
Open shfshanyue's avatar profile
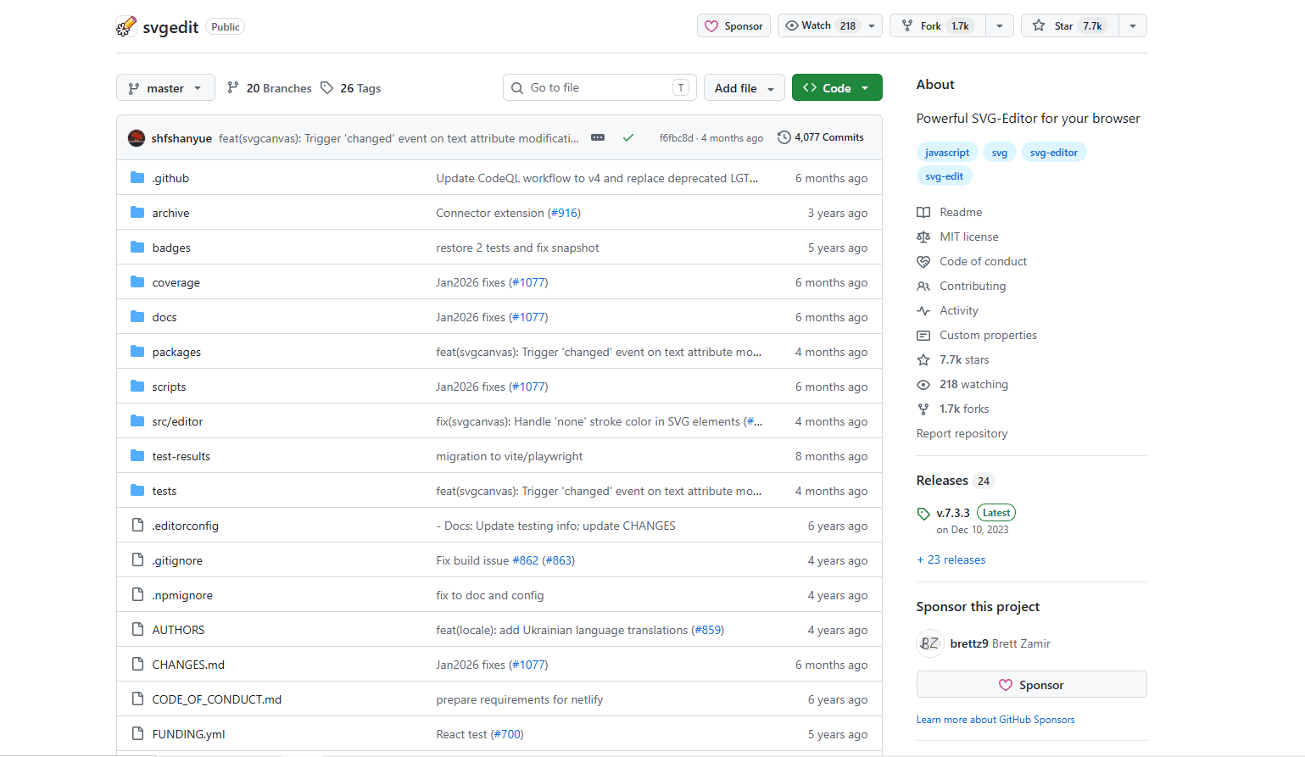[x=137, y=138]
